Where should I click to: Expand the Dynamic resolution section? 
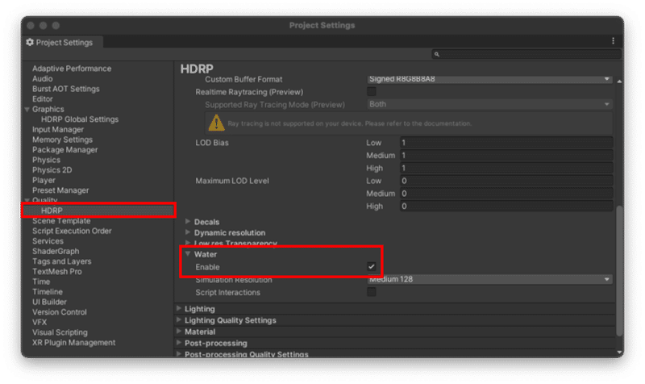coord(188,232)
